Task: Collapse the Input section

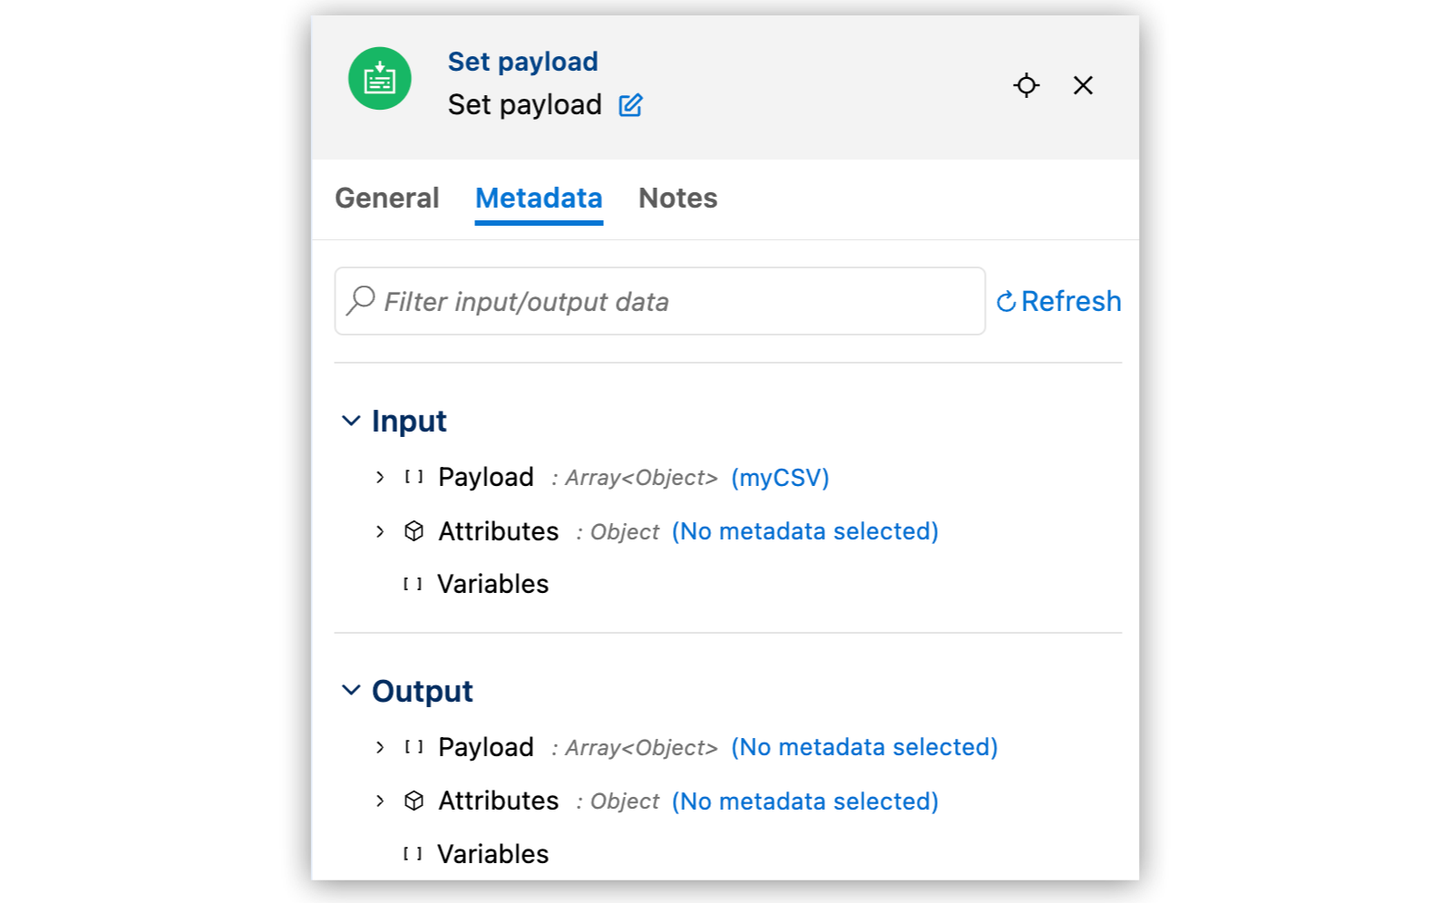Action: coord(351,420)
